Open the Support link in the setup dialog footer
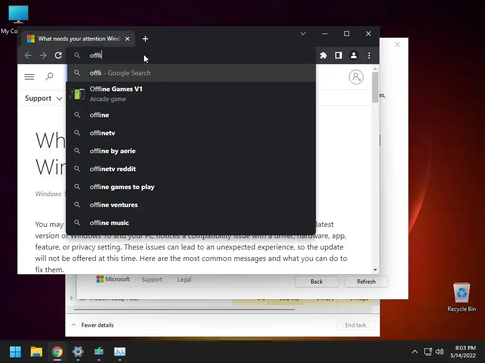This screenshot has width=485, height=363. [152, 280]
